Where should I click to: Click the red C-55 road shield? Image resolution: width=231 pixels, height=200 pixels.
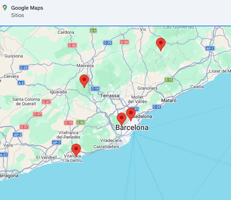72,45
